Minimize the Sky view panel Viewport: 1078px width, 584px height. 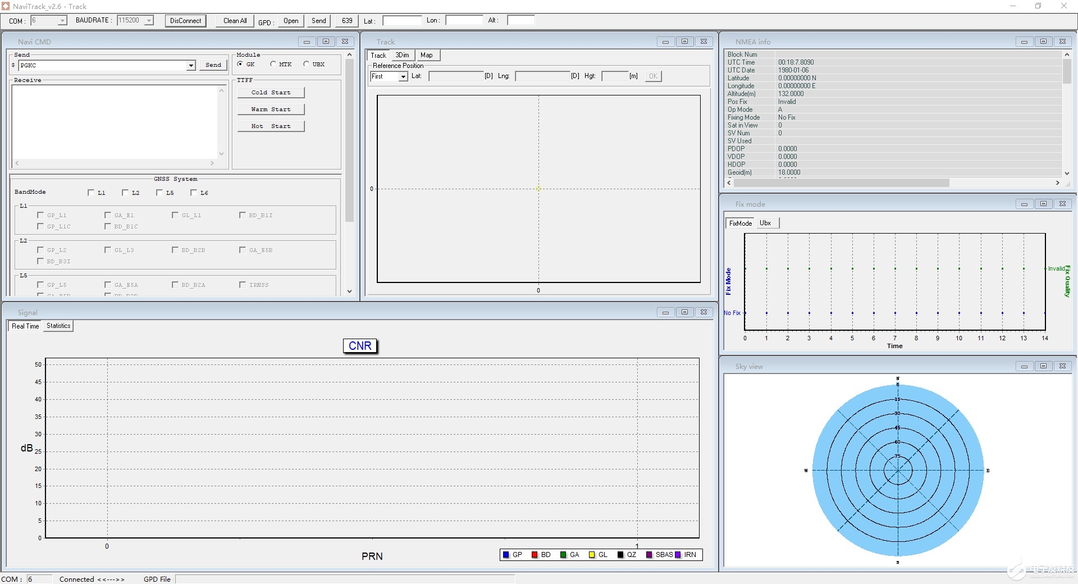1024,366
